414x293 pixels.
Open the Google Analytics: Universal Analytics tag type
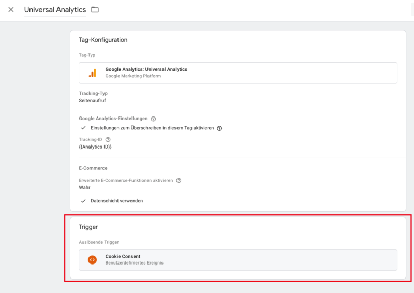238,73
